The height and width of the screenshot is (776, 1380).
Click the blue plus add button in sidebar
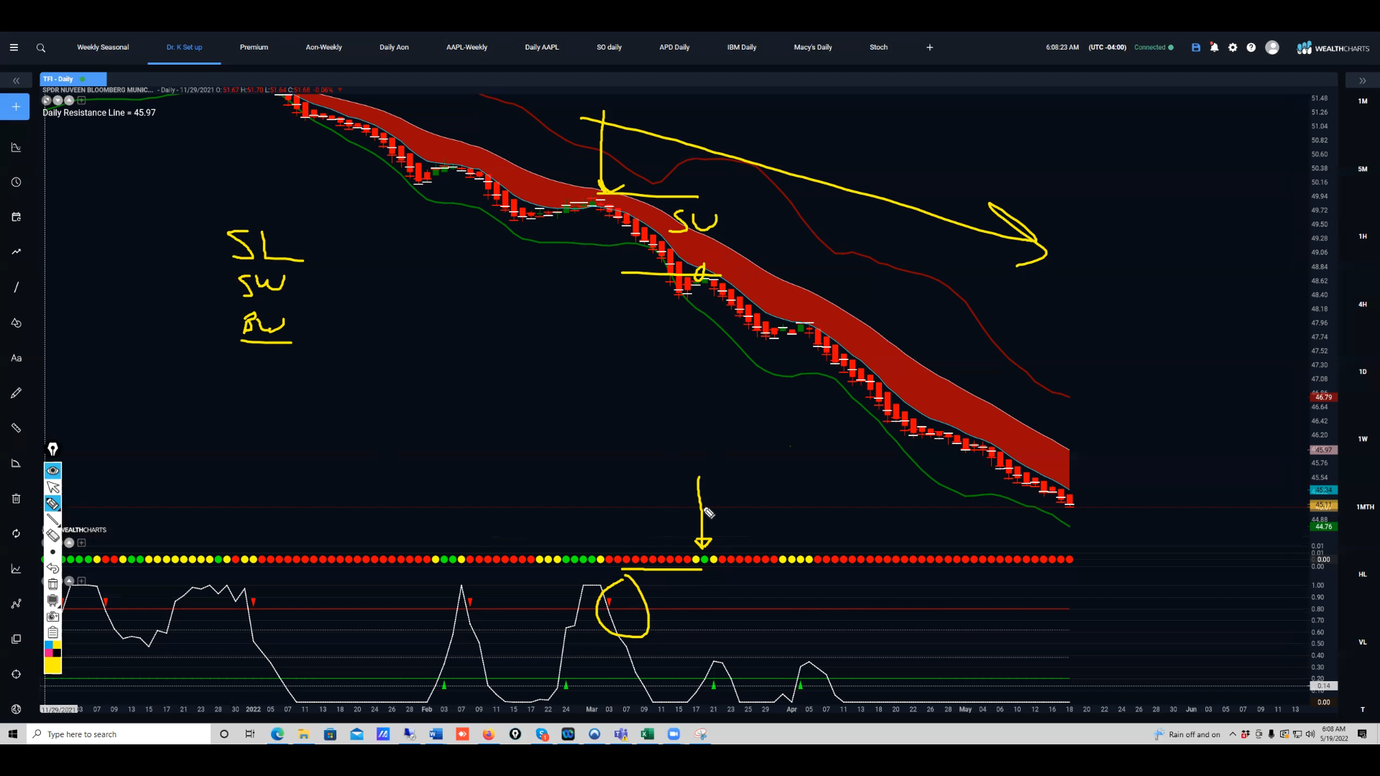16,107
